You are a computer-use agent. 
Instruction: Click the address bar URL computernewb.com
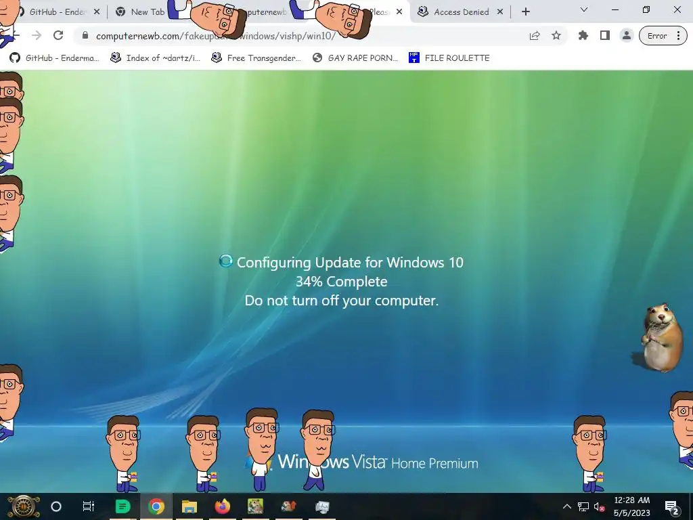(216, 36)
